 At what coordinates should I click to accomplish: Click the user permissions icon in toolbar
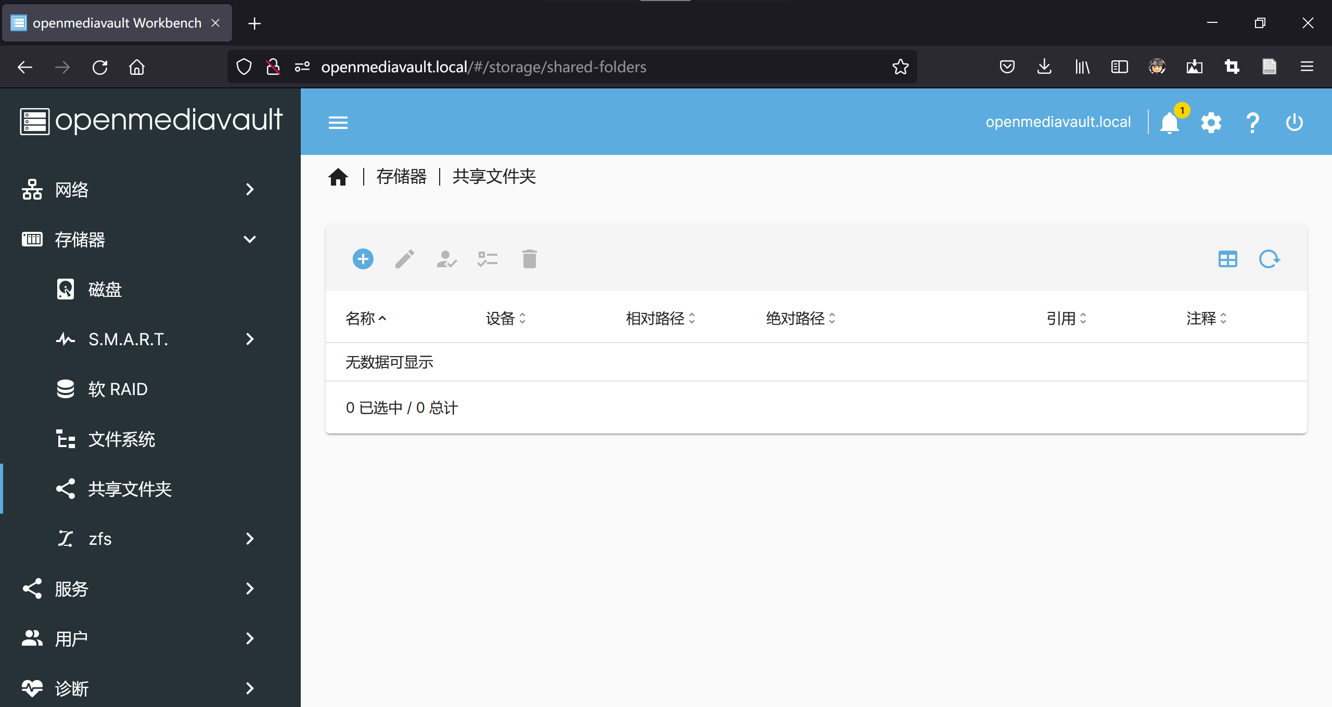pyautogui.click(x=446, y=259)
